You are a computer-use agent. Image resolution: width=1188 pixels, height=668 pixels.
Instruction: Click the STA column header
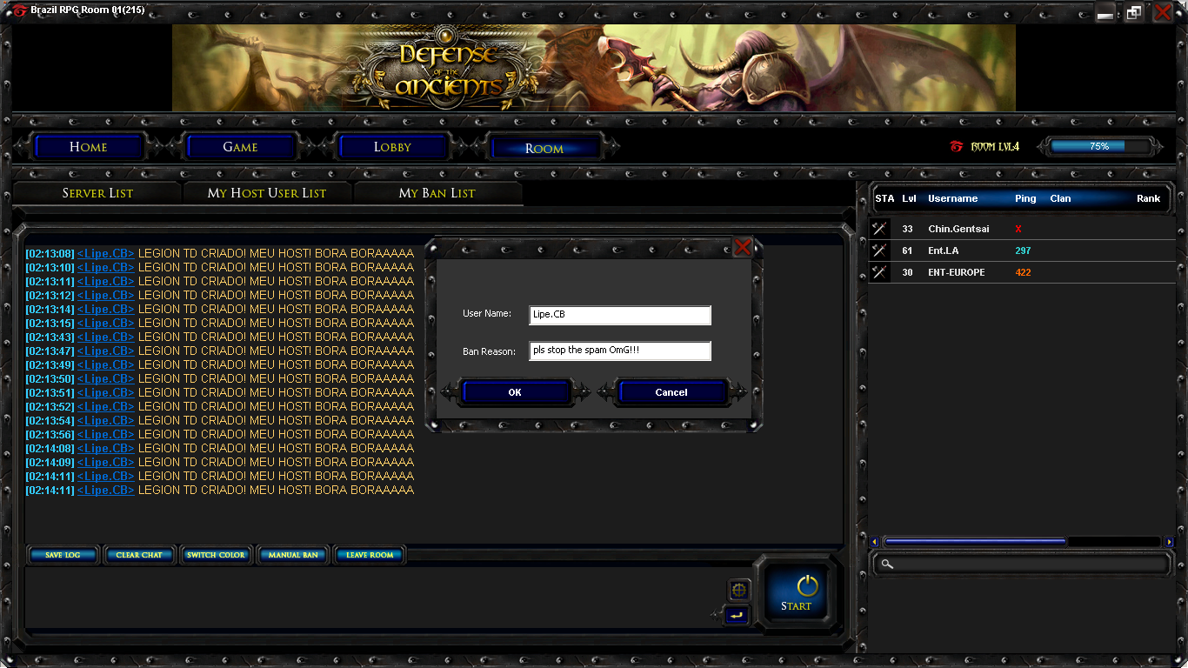tap(884, 198)
